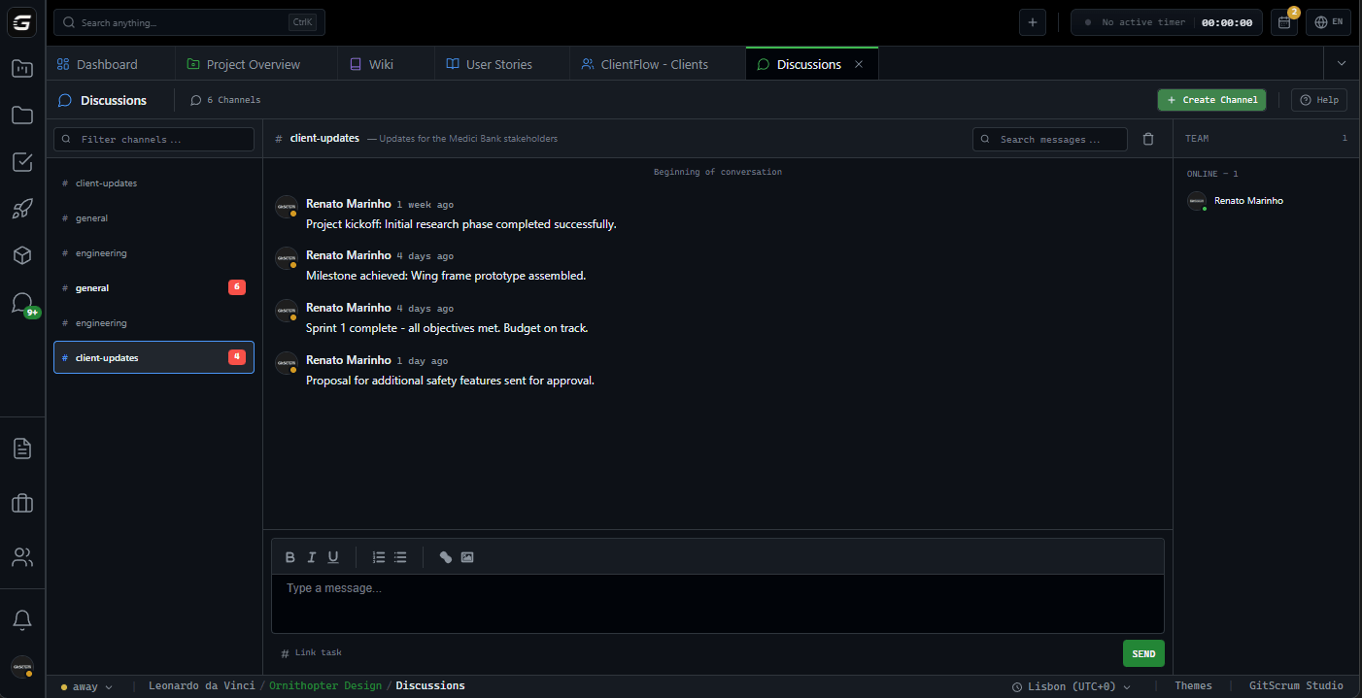
Task: Toggle italic formatting in the message editor
Action: pos(312,557)
